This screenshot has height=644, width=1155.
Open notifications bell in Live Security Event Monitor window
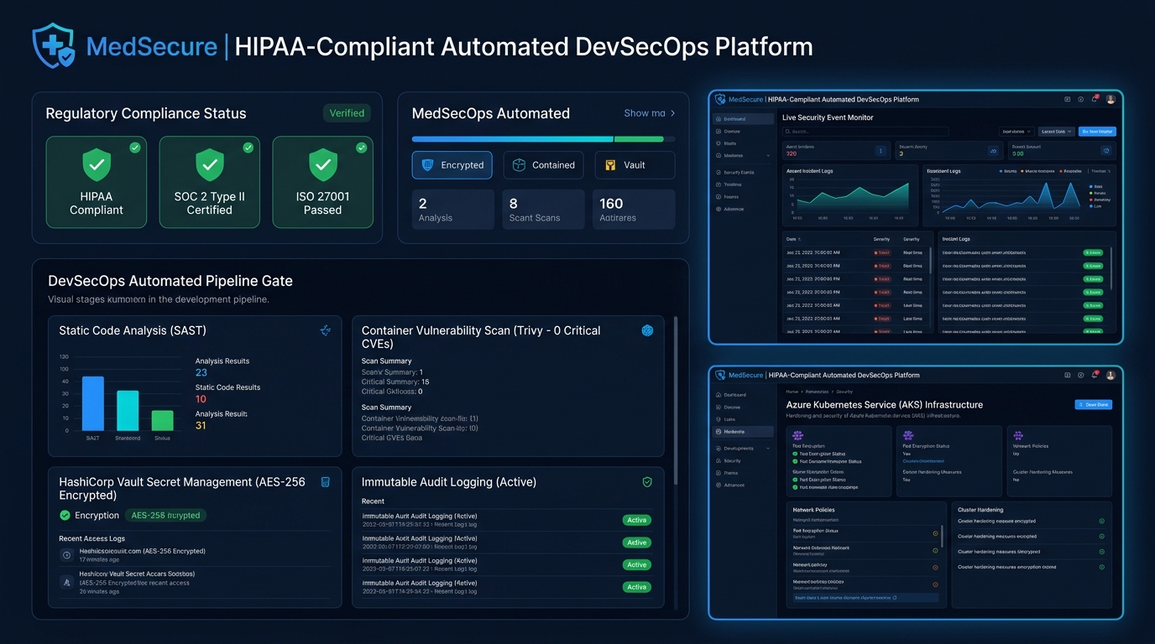point(1095,99)
